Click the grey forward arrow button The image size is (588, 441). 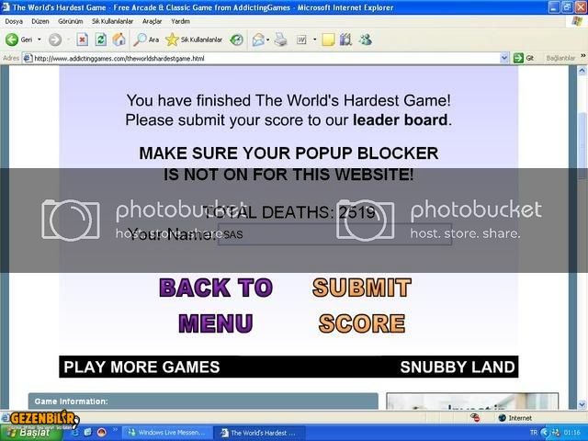click(x=55, y=40)
